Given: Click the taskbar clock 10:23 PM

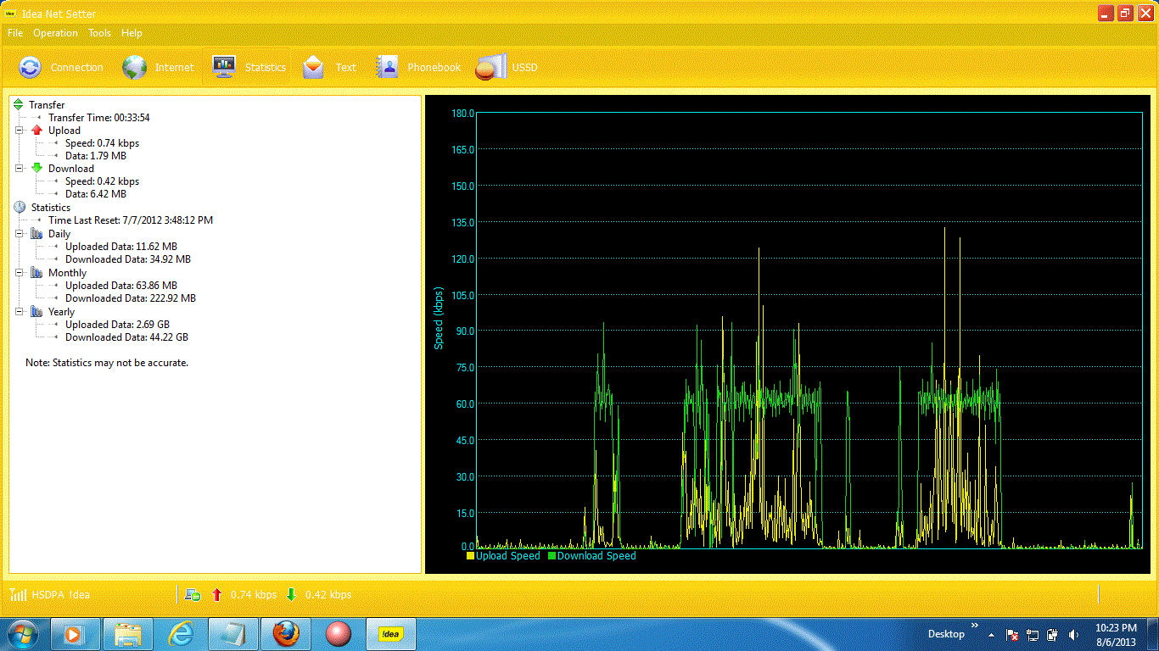Looking at the screenshot, I should click(1116, 628).
